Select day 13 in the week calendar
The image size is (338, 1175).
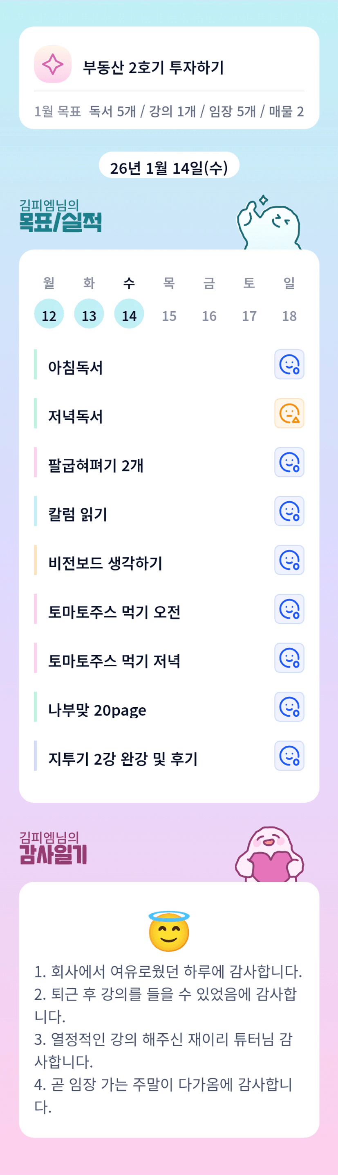(89, 314)
